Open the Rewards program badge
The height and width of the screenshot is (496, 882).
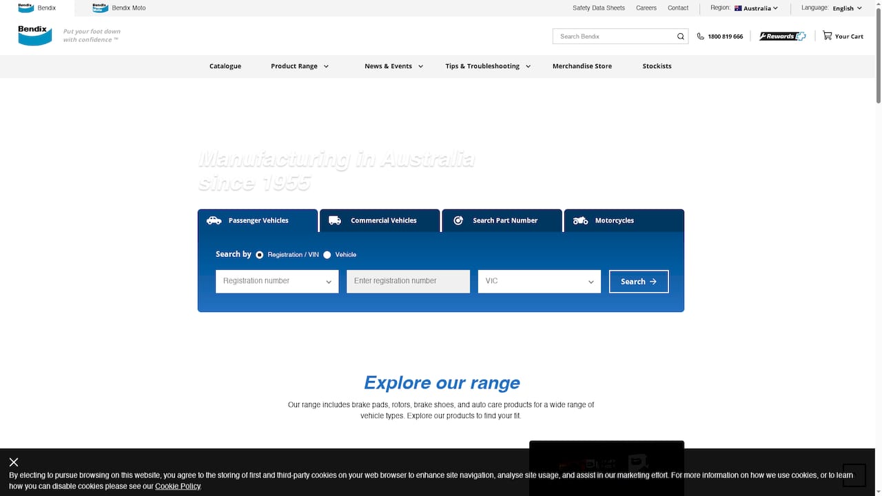[782, 36]
